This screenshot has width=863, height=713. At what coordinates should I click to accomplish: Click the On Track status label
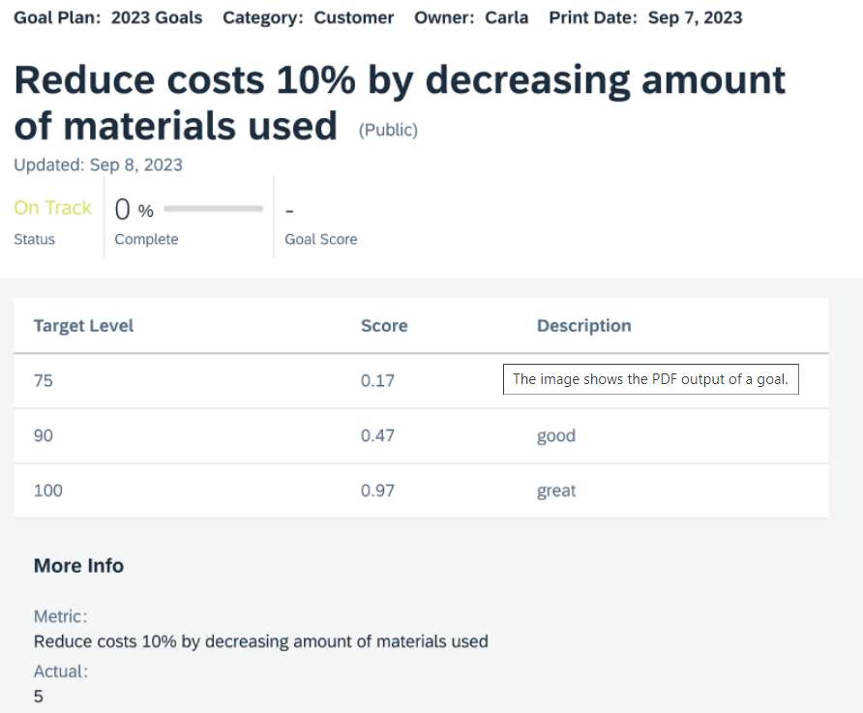[x=52, y=208]
